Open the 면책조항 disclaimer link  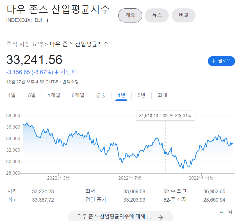70,82
